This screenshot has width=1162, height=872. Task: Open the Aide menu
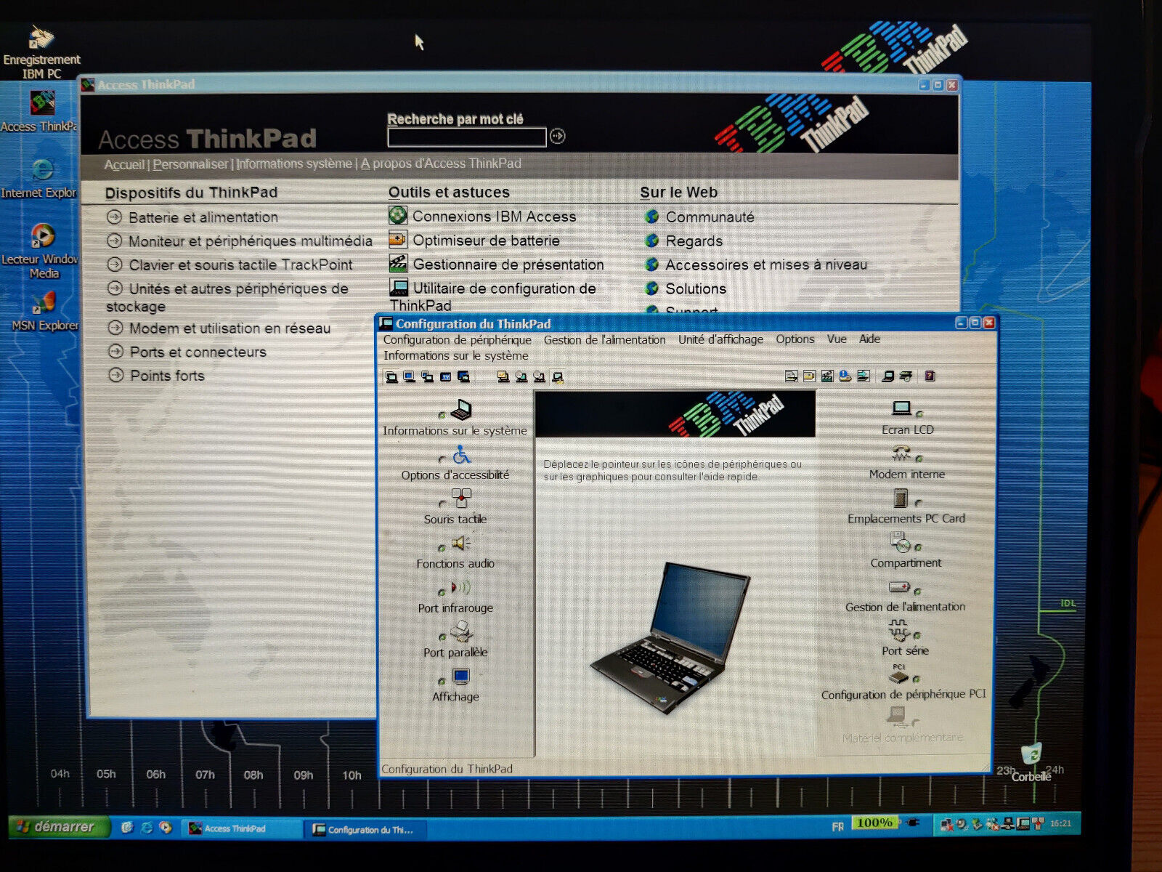pyautogui.click(x=869, y=339)
